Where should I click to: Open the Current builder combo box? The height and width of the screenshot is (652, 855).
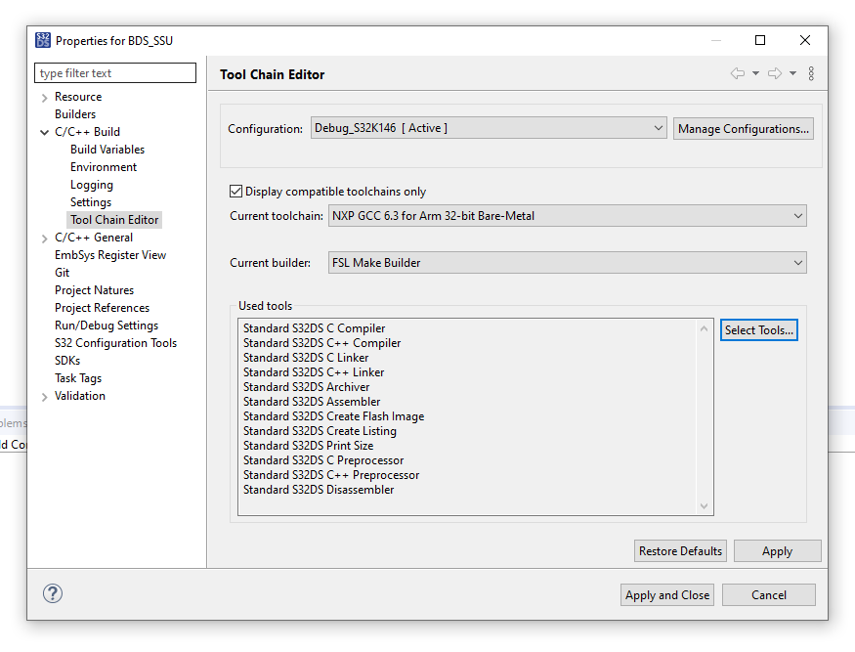point(567,262)
